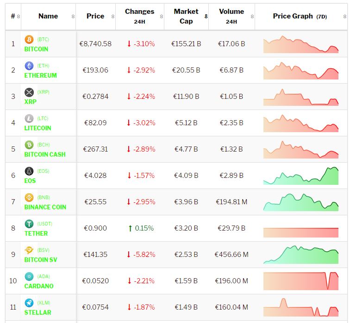
Task: Open the CARDANO name link
Action: 39,286
